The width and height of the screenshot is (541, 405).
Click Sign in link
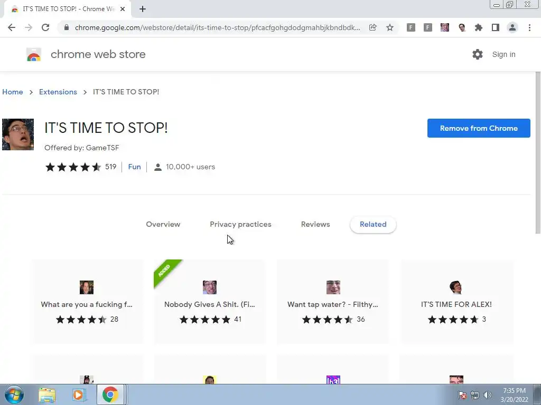click(503, 54)
